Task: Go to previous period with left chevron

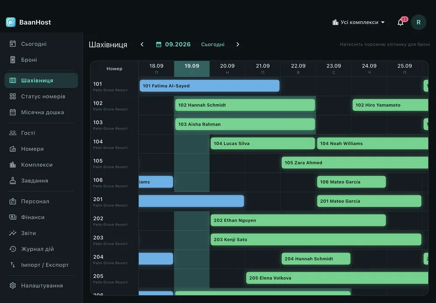Action: point(142,44)
